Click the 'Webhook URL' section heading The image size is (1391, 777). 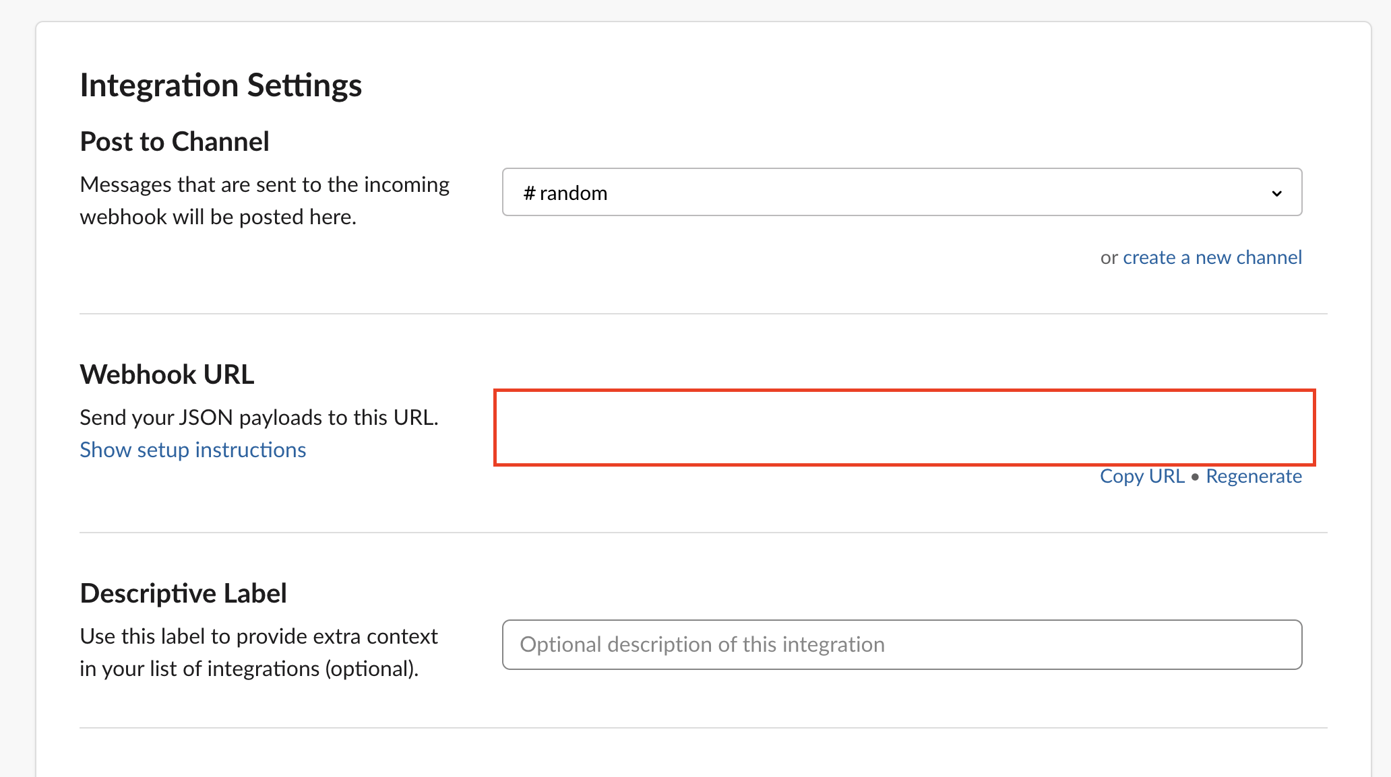click(166, 374)
